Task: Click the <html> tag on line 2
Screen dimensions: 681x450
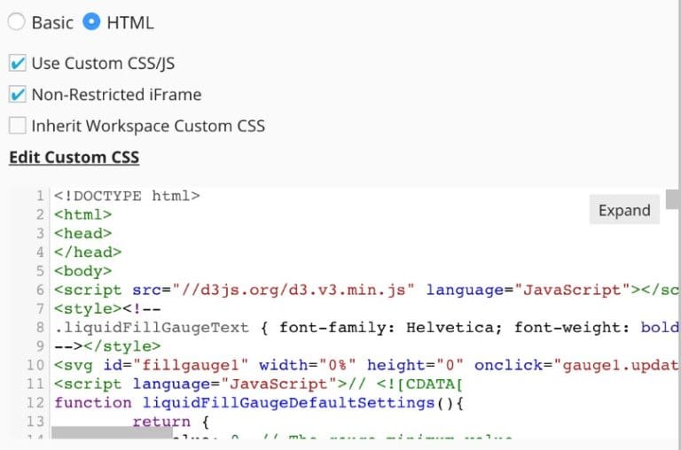Action: click(x=83, y=214)
